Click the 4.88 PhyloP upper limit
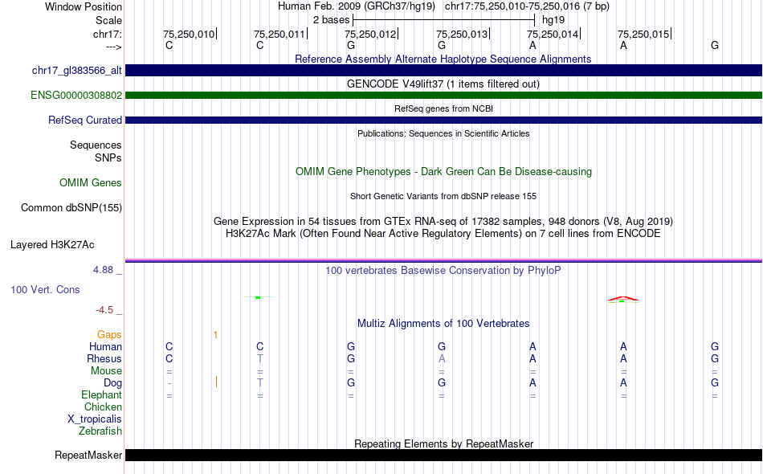The image size is (763, 474). click(x=103, y=270)
